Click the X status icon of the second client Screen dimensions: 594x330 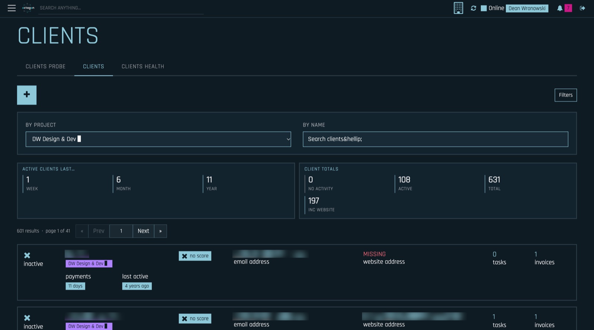pos(27,318)
